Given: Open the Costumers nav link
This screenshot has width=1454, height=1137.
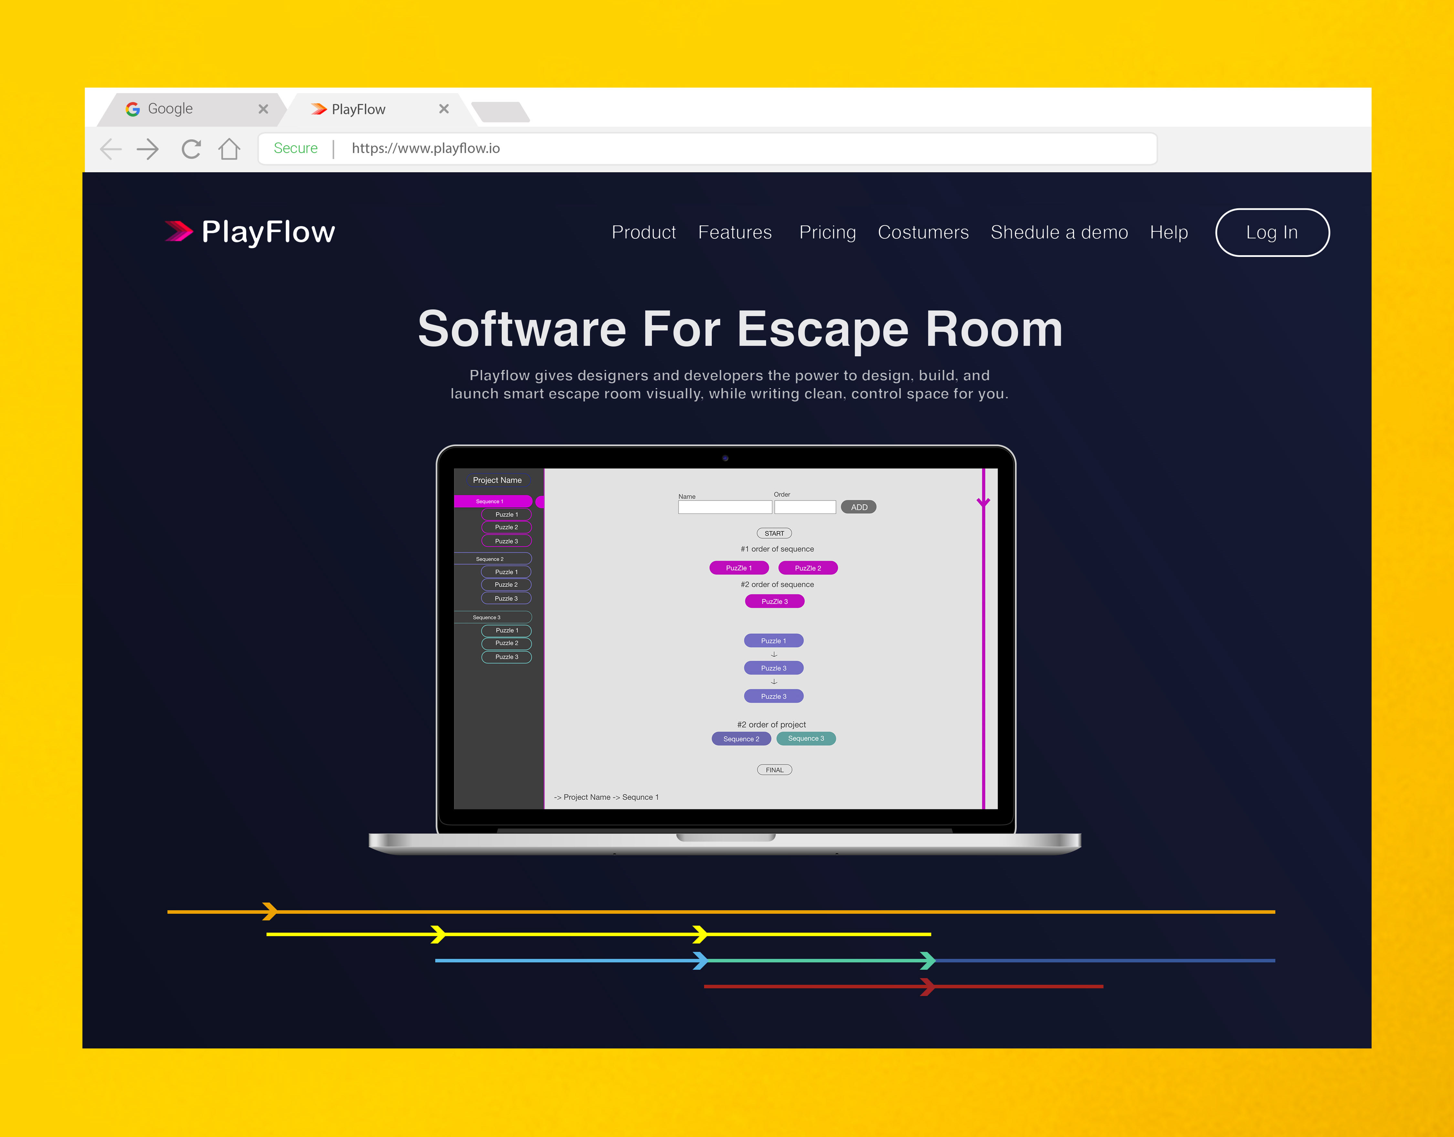Looking at the screenshot, I should click(923, 232).
